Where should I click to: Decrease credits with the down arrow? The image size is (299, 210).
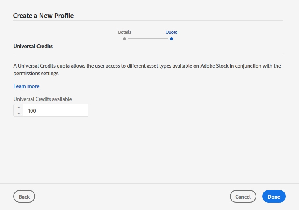[x=18, y=113]
